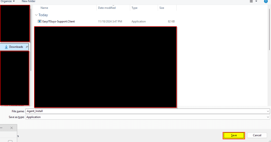This screenshot has width=271, height=142.
Task: Close the background window with its X
Action: click(11, 128)
